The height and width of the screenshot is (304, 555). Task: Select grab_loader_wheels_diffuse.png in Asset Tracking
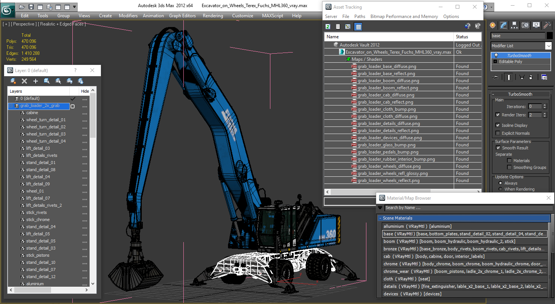(389, 166)
